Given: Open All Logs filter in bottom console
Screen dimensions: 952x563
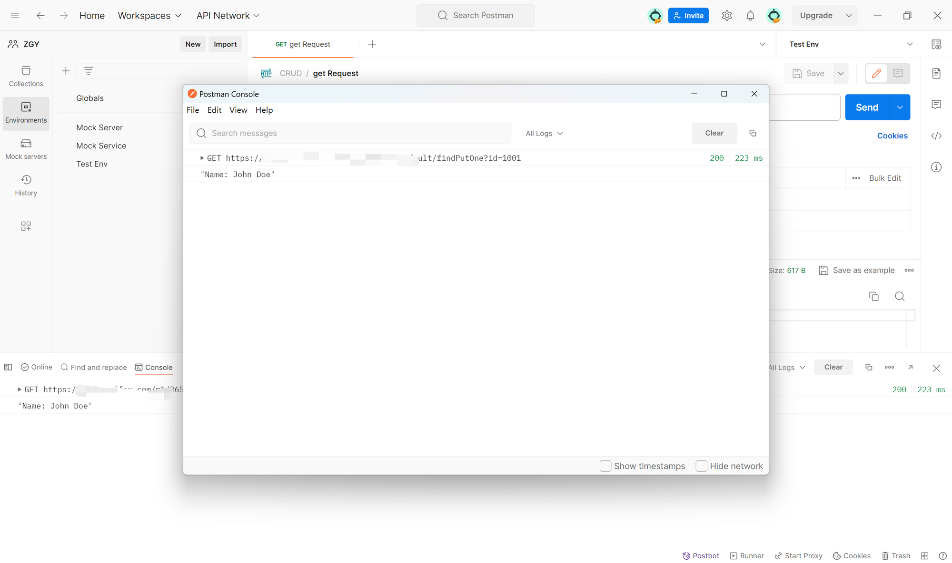Looking at the screenshot, I should click(787, 368).
